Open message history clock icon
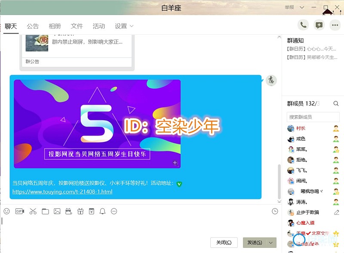 (x=275, y=211)
